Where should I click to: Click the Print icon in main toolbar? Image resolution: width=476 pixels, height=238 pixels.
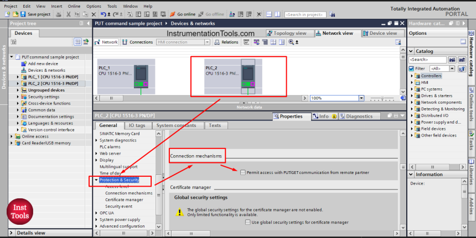pyautogui.click(x=59, y=14)
